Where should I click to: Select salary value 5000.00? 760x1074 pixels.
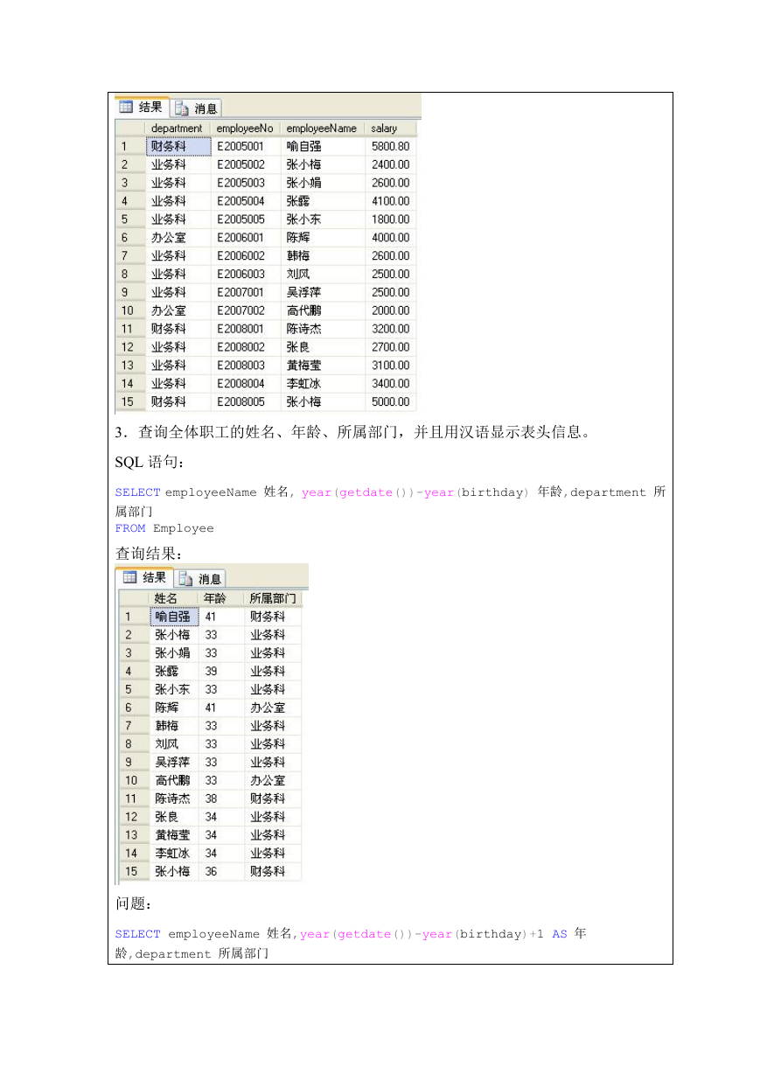[x=390, y=402]
